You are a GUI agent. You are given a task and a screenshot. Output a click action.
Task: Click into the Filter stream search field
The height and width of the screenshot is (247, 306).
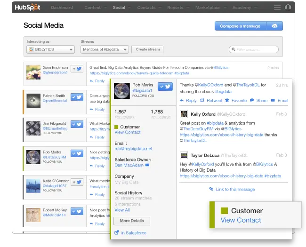tap(254, 49)
